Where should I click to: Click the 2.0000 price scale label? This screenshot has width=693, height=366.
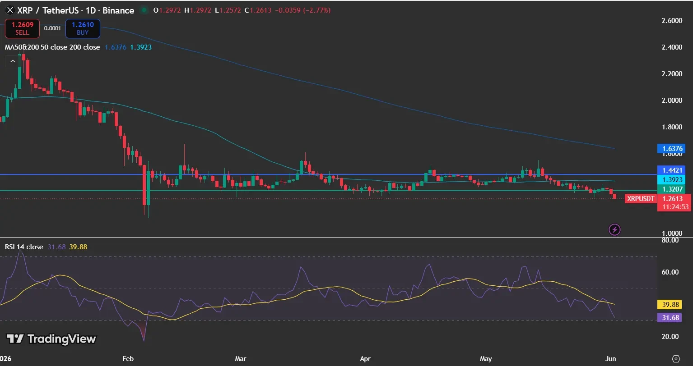(x=671, y=100)
